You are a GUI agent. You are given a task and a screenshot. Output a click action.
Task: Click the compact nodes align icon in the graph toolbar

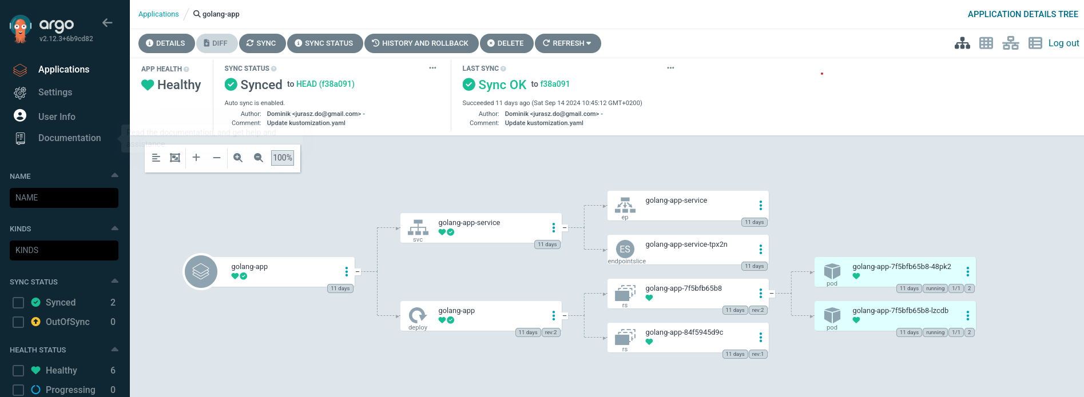coord(156,158)
